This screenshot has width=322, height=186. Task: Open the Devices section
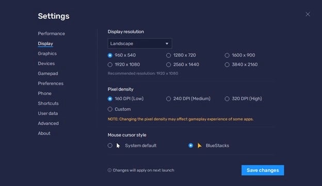46,63
